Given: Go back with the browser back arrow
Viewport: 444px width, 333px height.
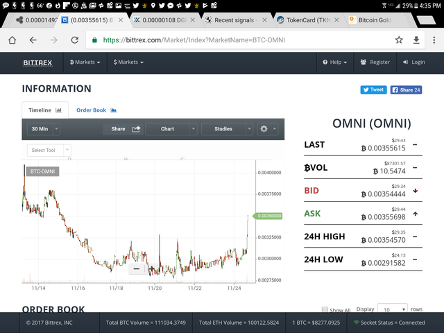Looking at the screenshot, I should [x=33, y=40].
